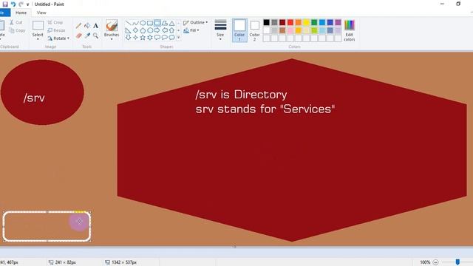
Task: Click the Cut button
Action: click(16, 23)
